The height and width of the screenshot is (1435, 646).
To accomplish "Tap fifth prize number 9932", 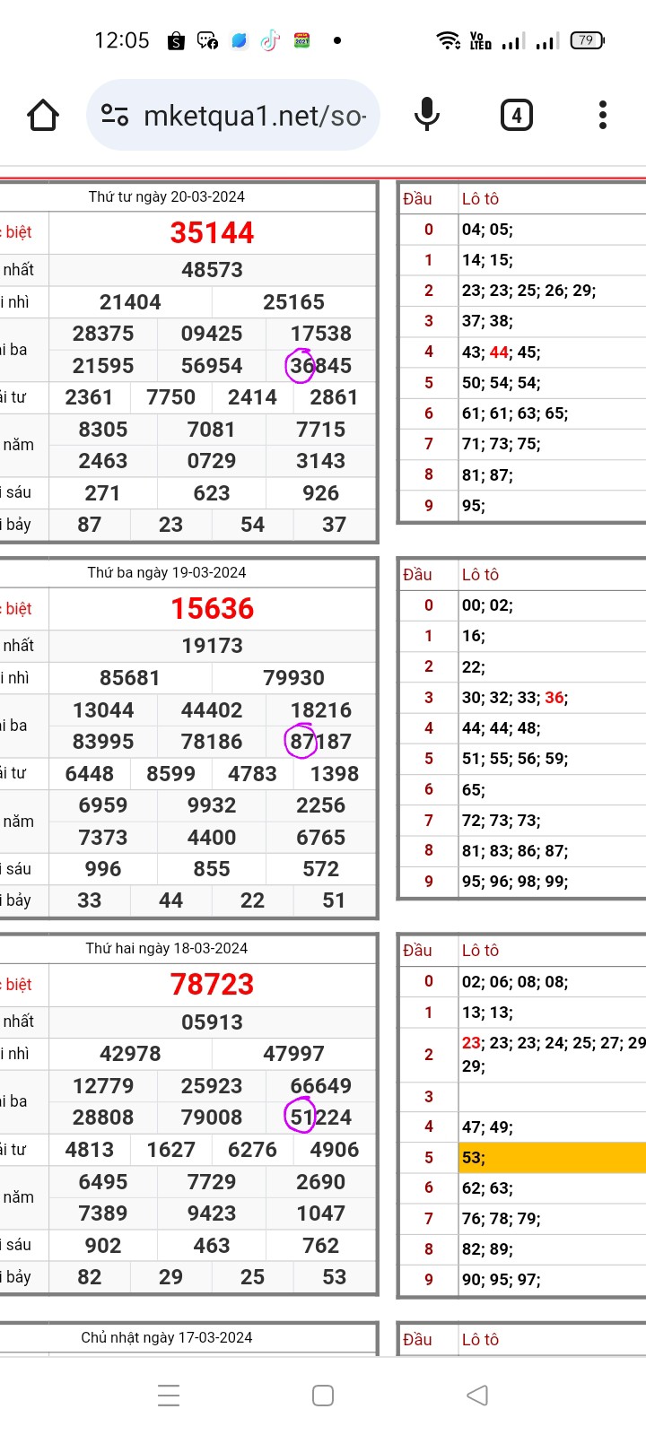I will pos(212,805).
